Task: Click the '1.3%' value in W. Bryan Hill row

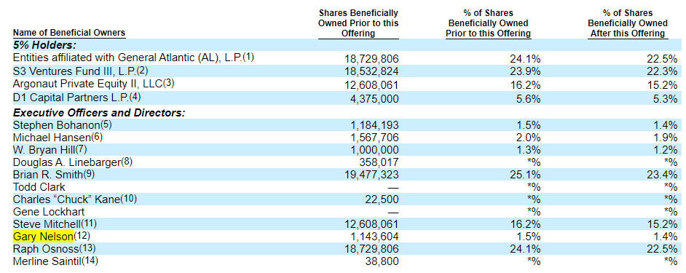Action: point(529,150)
